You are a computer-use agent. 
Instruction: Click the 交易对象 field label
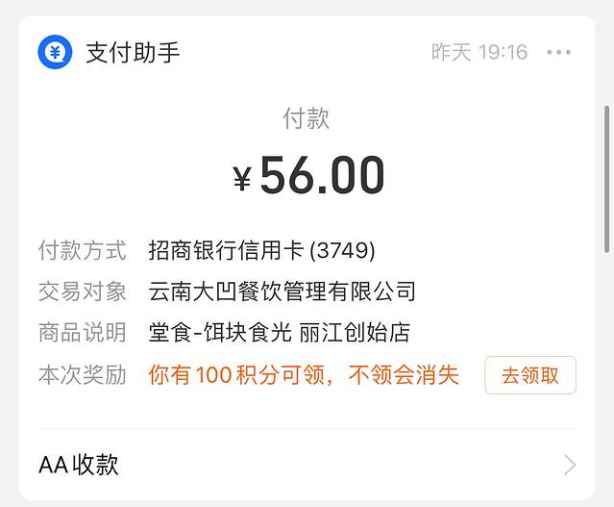pyautogui.click(x=82, y=292)
